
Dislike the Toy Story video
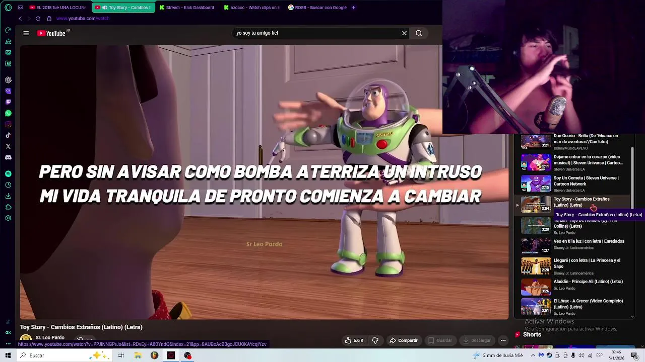tap(375, 340)
